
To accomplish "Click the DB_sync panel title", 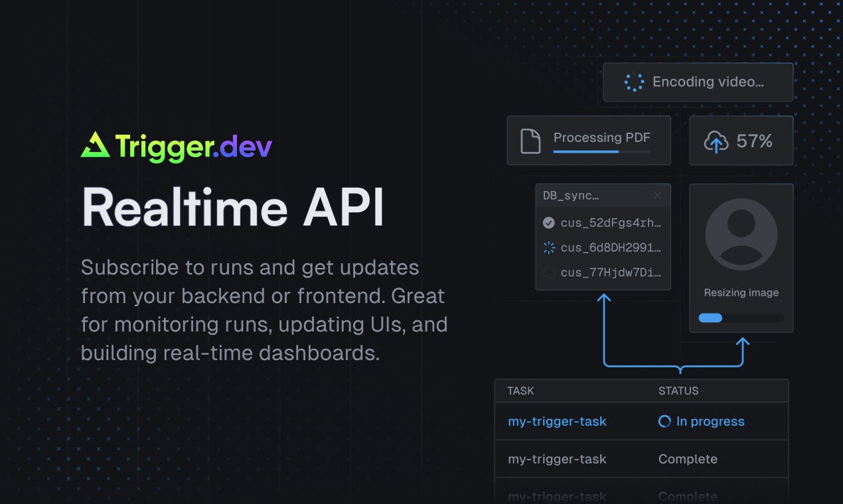I will (571, 196).
